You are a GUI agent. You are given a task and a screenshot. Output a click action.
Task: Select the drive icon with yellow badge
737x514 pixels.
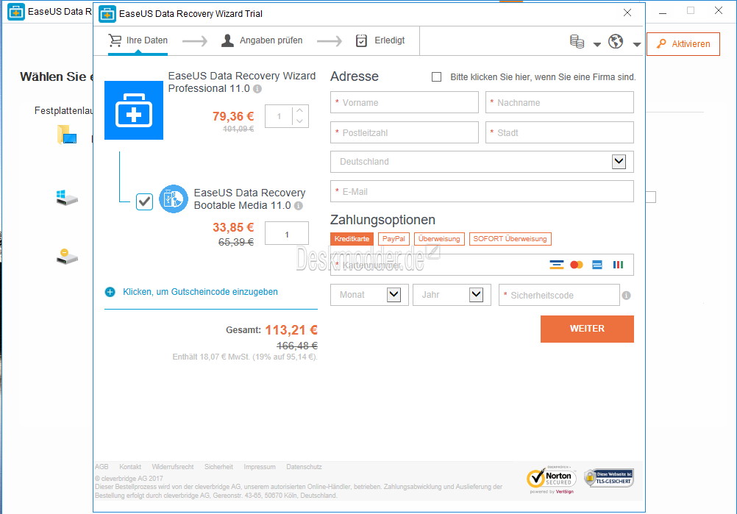(67, 257)
